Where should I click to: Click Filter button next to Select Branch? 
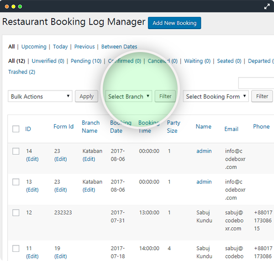165,96
